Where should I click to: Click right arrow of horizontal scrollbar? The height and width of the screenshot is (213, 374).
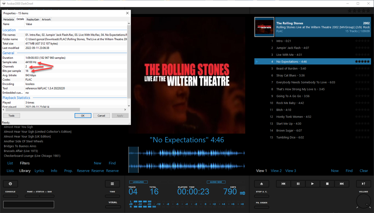[125, 110]
